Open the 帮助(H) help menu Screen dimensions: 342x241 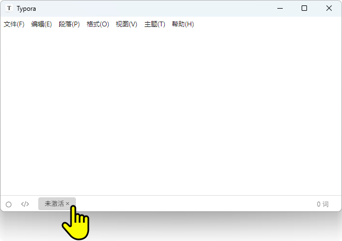[183, 24]
